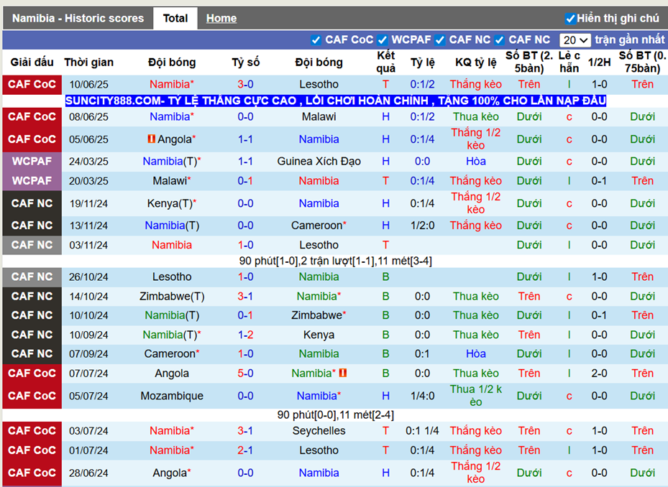The width and height of the screenshot is (668, 487).
Task: Click the Giải đấu column header
Action: click(x=32, y=62)
